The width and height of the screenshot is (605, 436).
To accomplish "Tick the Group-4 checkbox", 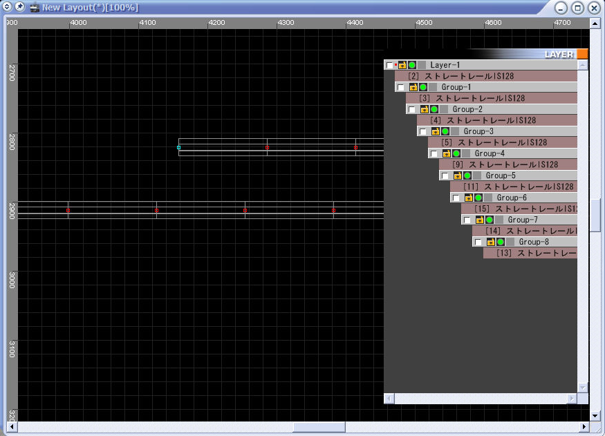I will [x=434, y=154].
